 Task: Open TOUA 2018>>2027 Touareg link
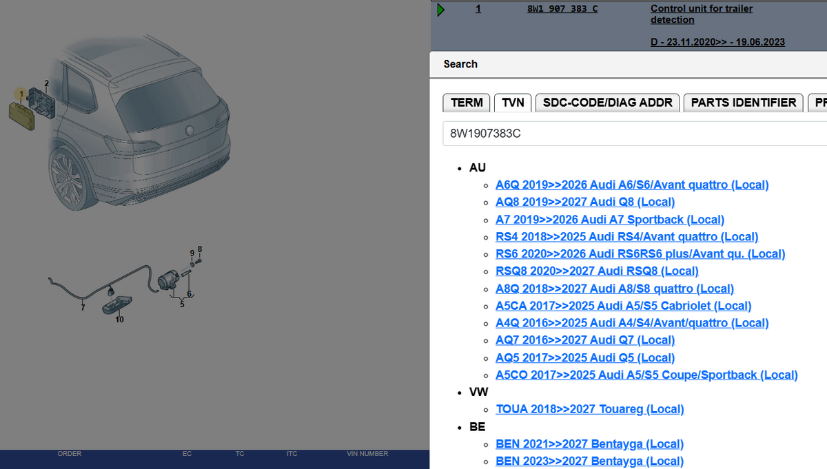point(590,409)
